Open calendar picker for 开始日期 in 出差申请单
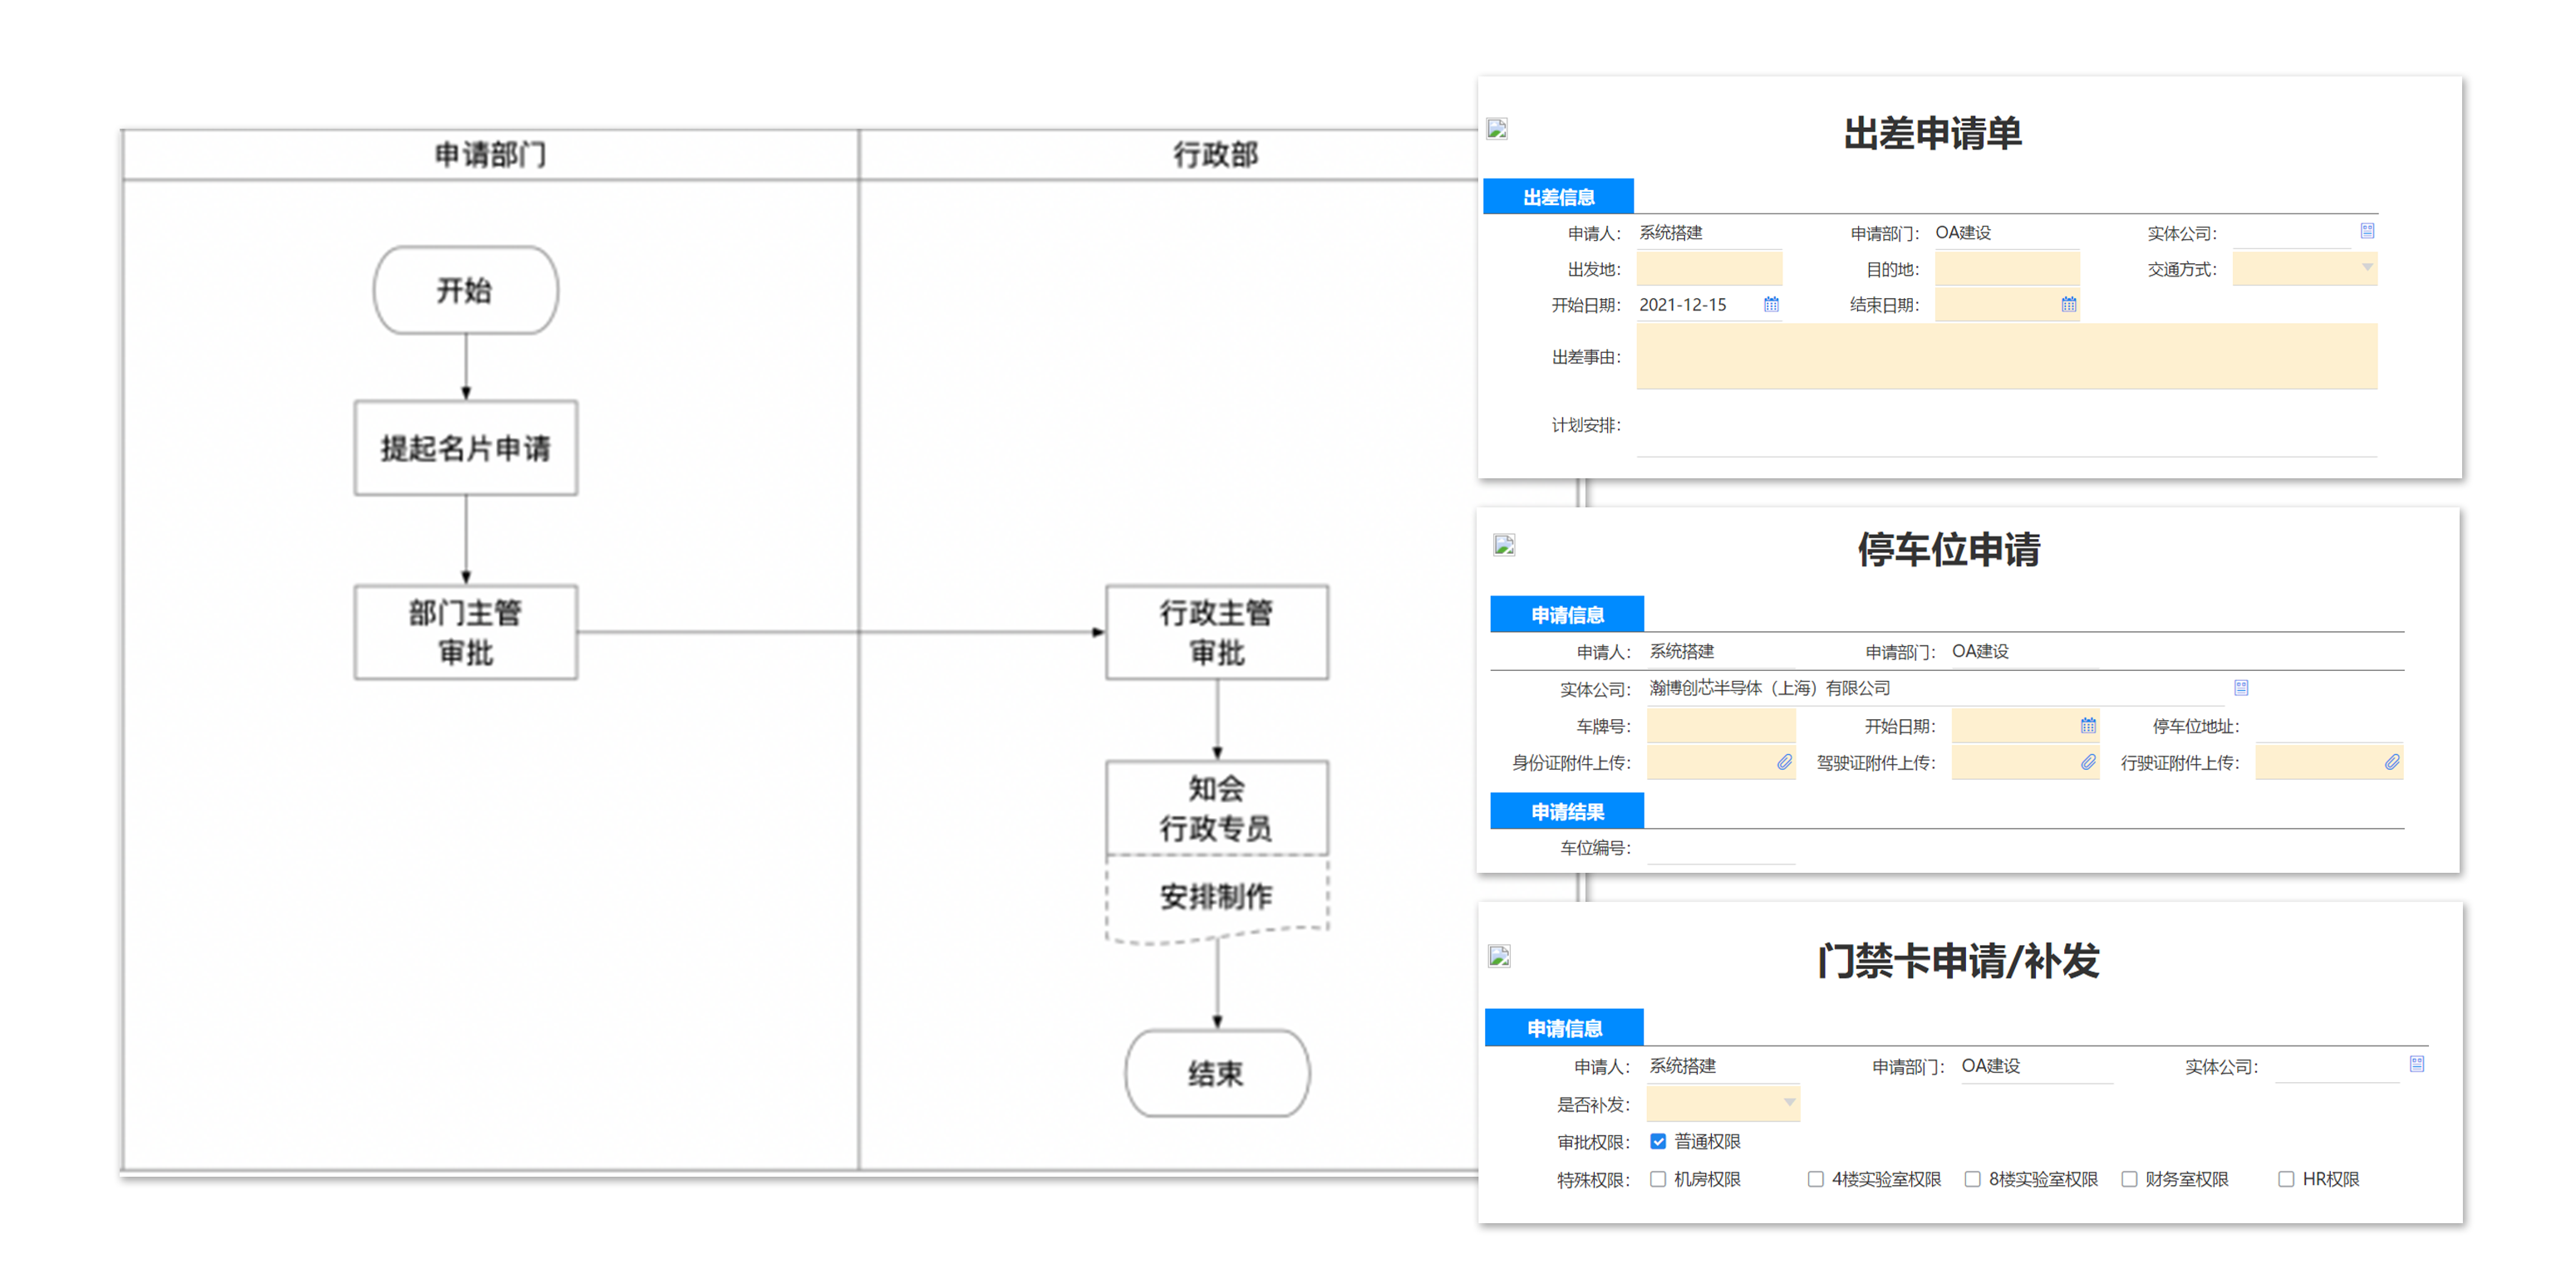 point(1771,304)
